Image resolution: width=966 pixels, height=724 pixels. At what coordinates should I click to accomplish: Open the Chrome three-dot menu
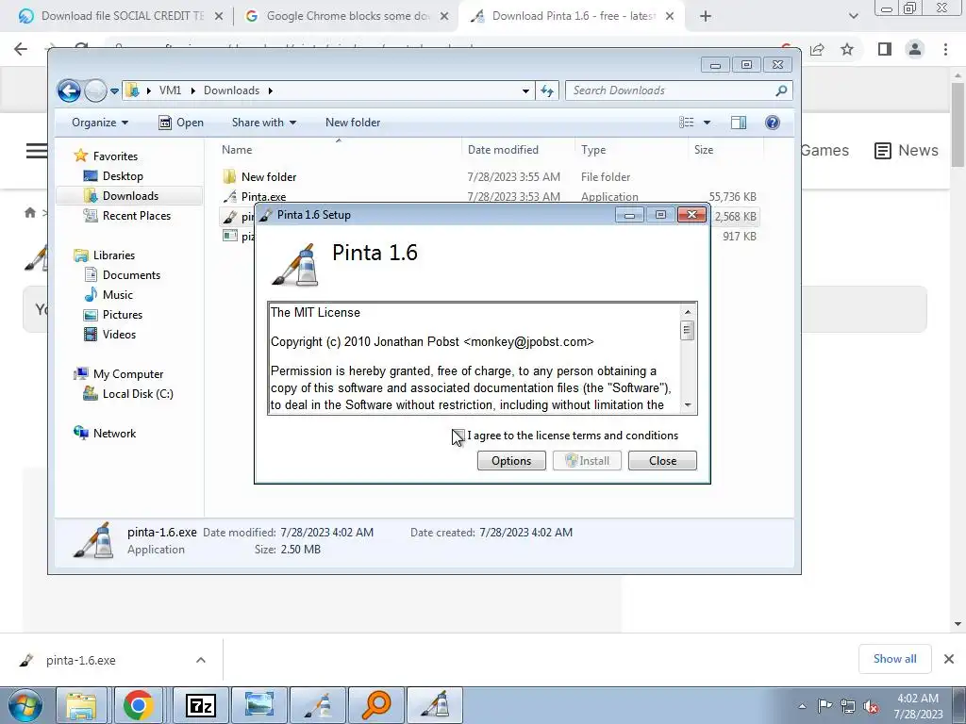[x=945, y=49]
